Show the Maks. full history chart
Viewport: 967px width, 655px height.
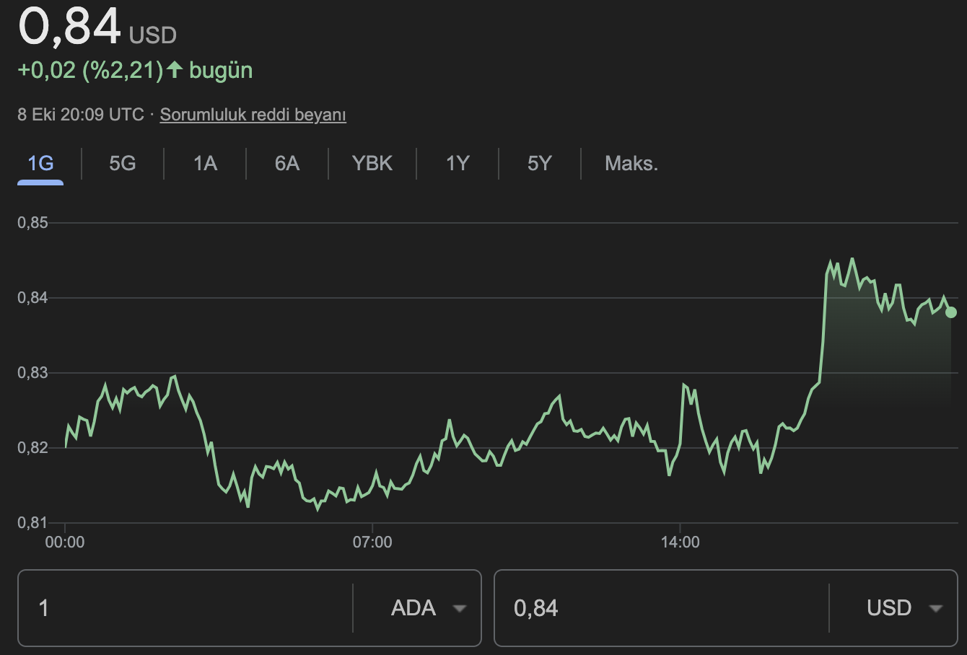tap(631, 164)
